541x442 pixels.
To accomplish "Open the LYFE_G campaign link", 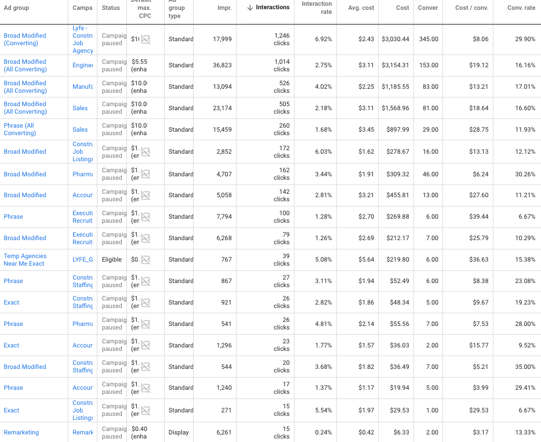I will coord(82,259).
